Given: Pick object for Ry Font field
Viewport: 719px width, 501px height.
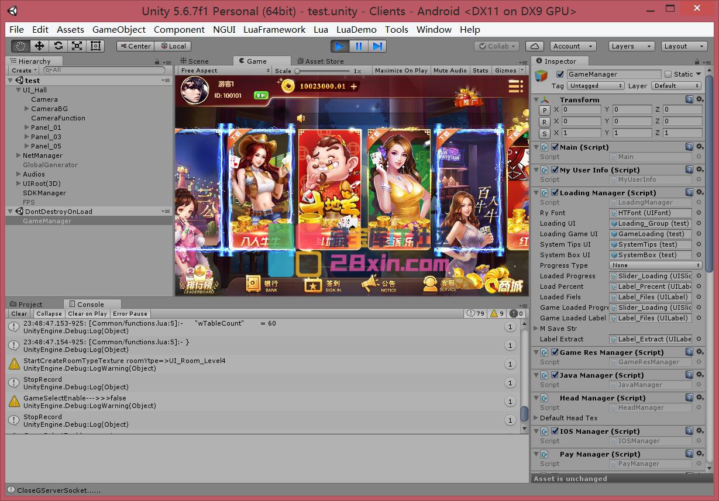Looking at the screenshot, I should [699, 213].
